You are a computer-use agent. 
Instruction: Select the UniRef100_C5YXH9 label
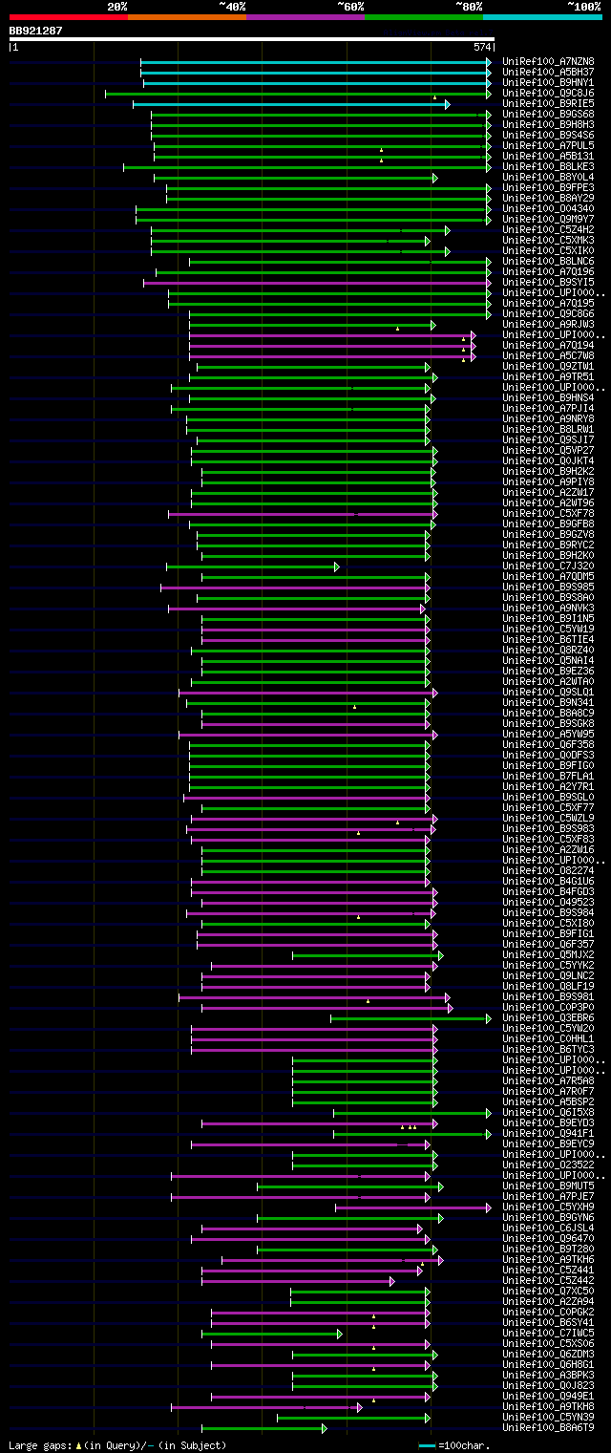pos(548,1207)
